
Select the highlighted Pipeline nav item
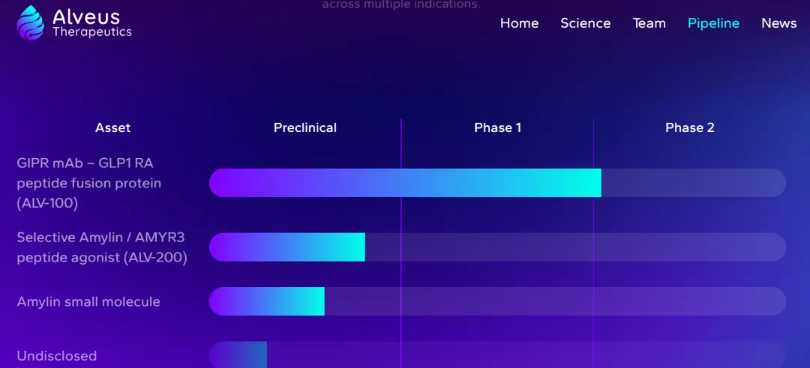(713, 23)
